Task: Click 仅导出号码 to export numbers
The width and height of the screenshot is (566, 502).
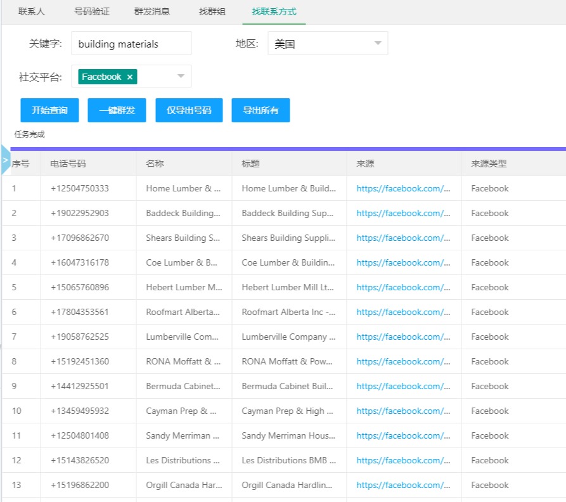Action: 189,110
